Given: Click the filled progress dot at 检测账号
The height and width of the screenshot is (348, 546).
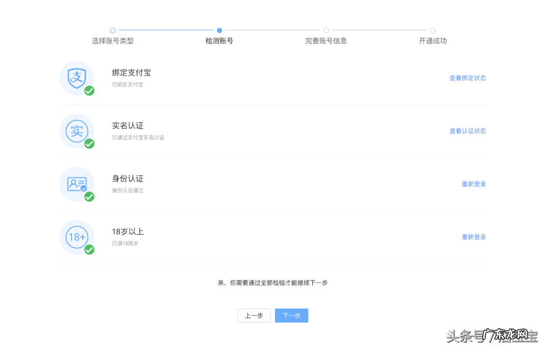Looking at the screenshot, I should pyautogui.click(x=219, y=29).
